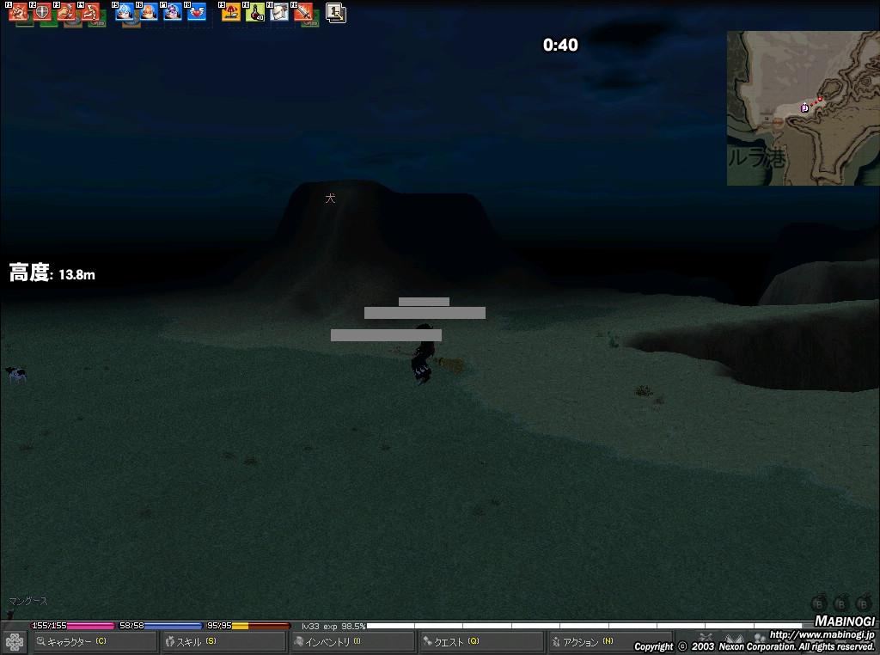The width and height of the screenshot is (880, 655).
Task: Click the F11 armor hotkey icon
Action: click(x=279, y=13)
